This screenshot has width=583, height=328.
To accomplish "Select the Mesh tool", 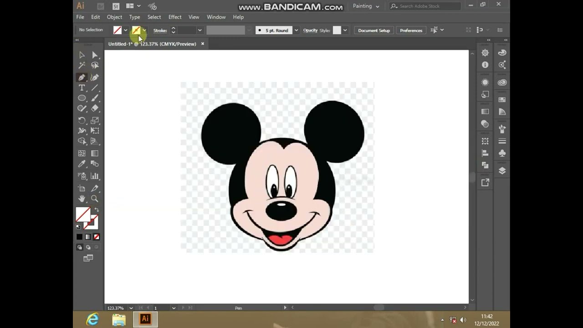I will [x=82, y=154].
